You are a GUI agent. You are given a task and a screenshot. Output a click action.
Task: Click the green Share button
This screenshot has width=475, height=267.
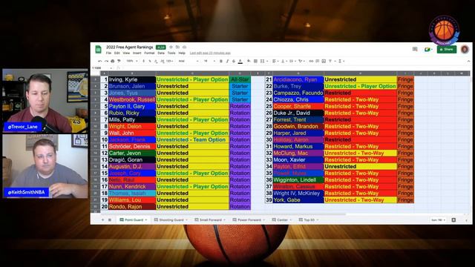point(447,50)
